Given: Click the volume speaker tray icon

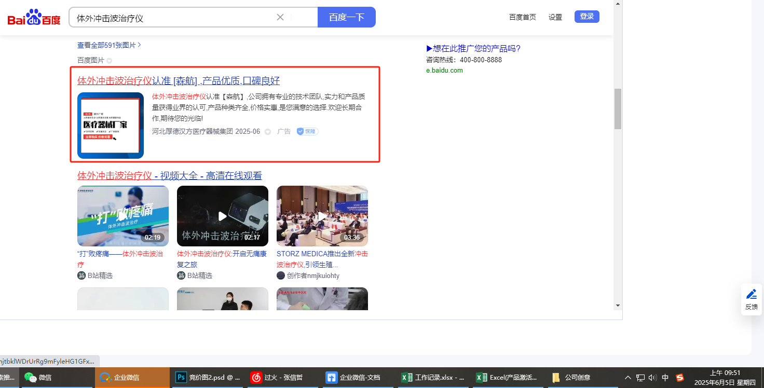Looking at the screenshot, I should (652, 378).
